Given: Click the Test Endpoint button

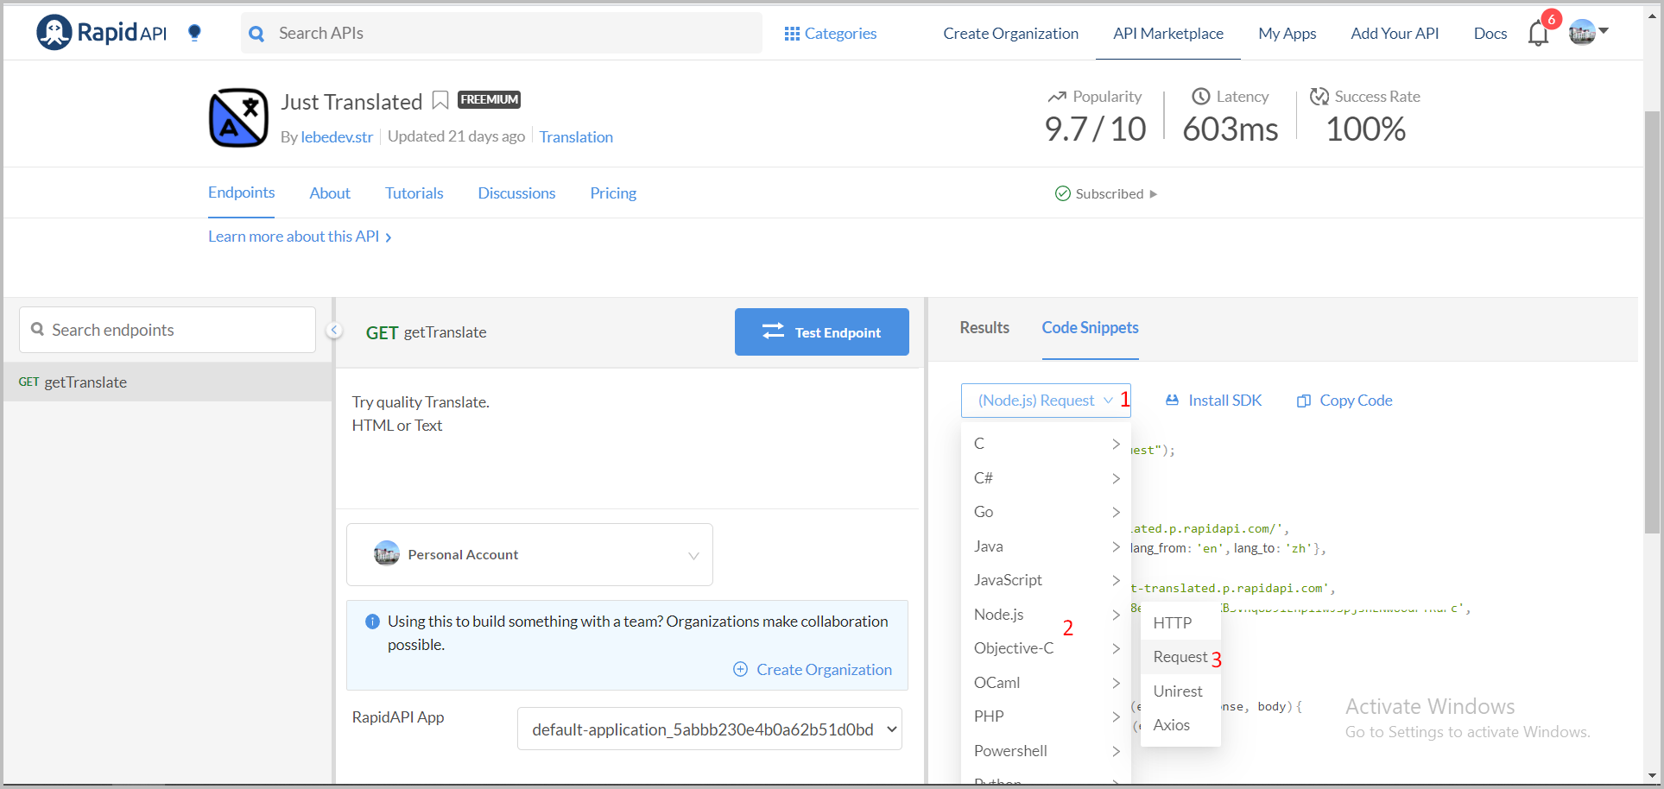Looking at the screenshot, I should [822, 332].
